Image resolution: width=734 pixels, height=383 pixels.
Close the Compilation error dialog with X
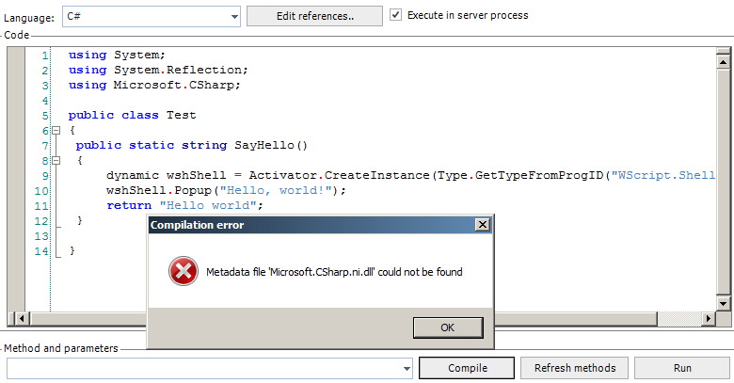click(483, 225)
